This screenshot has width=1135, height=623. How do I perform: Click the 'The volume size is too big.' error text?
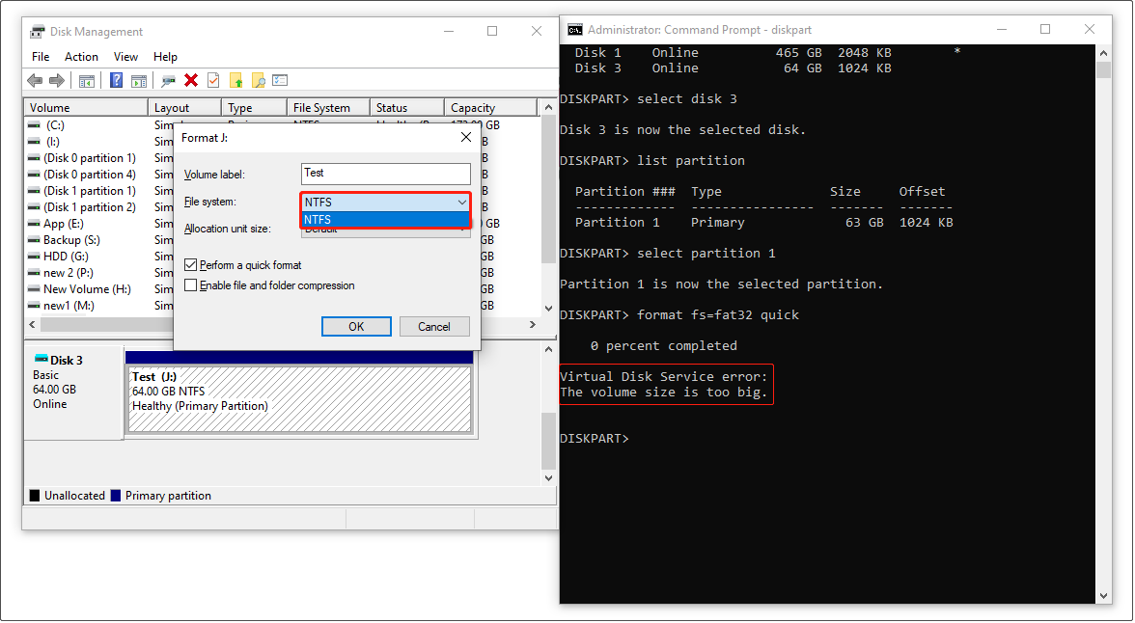663,393
